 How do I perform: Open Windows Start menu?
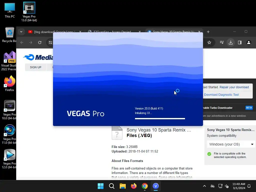(x=100, y=186)
